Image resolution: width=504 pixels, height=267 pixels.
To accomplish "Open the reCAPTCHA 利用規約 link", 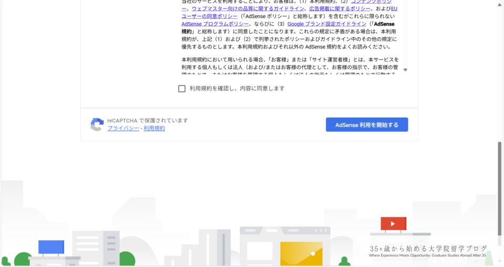I will (154, 128).
